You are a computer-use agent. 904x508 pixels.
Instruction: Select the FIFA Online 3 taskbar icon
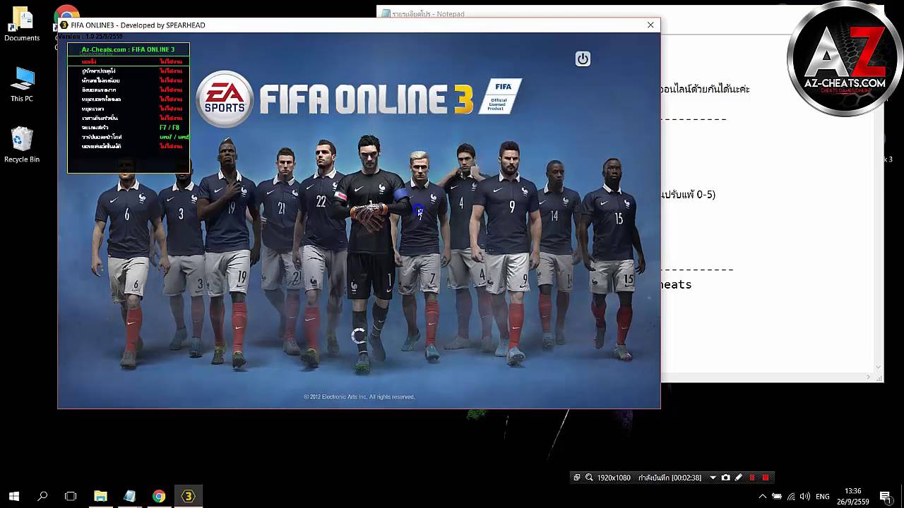pos(188,496)
